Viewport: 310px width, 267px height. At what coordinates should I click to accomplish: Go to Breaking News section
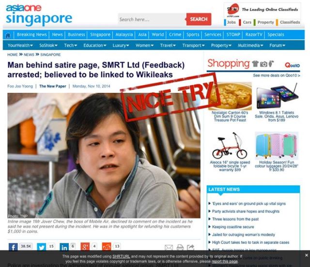[31, 34]
